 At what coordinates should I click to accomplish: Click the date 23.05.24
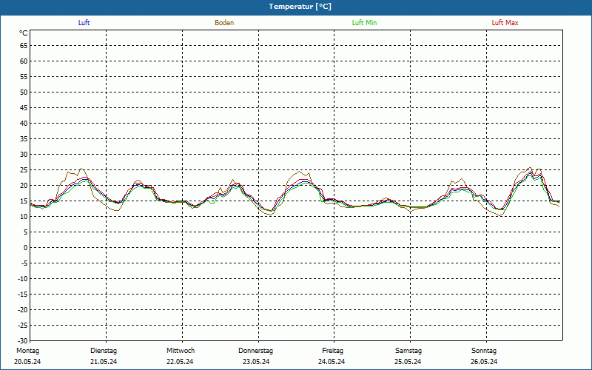256,362
